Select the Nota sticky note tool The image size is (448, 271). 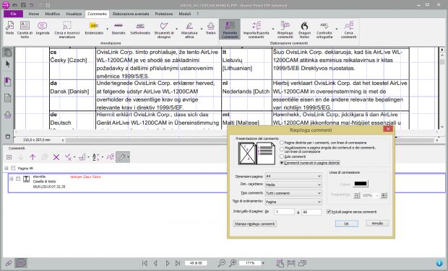click(x=9, y=28)
